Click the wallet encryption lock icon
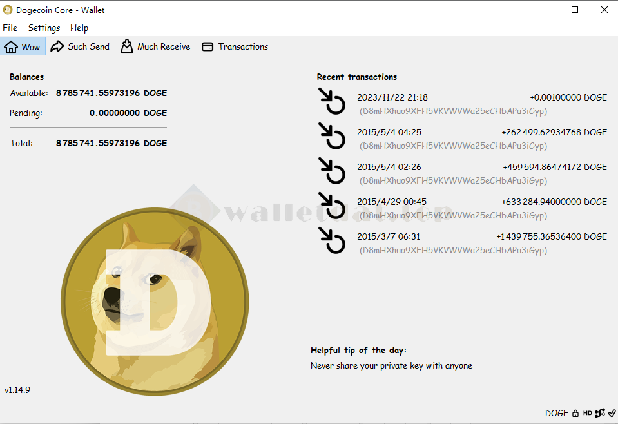 coord(575,413)
